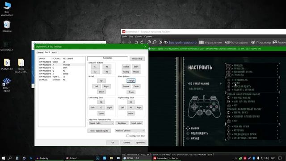Screen dimensions: 286x161
Task: Launch the PCSX2 1.6.0 desktop shortcut
Action: pos(7,64)
